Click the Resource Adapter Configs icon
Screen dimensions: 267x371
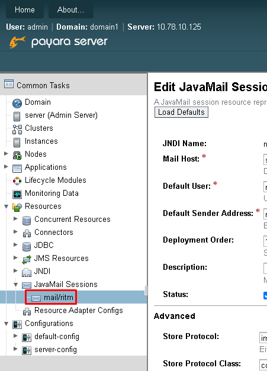click(27, 311)
